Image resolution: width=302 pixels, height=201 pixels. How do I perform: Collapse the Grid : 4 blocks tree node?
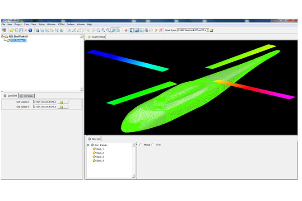click(88, 145)
